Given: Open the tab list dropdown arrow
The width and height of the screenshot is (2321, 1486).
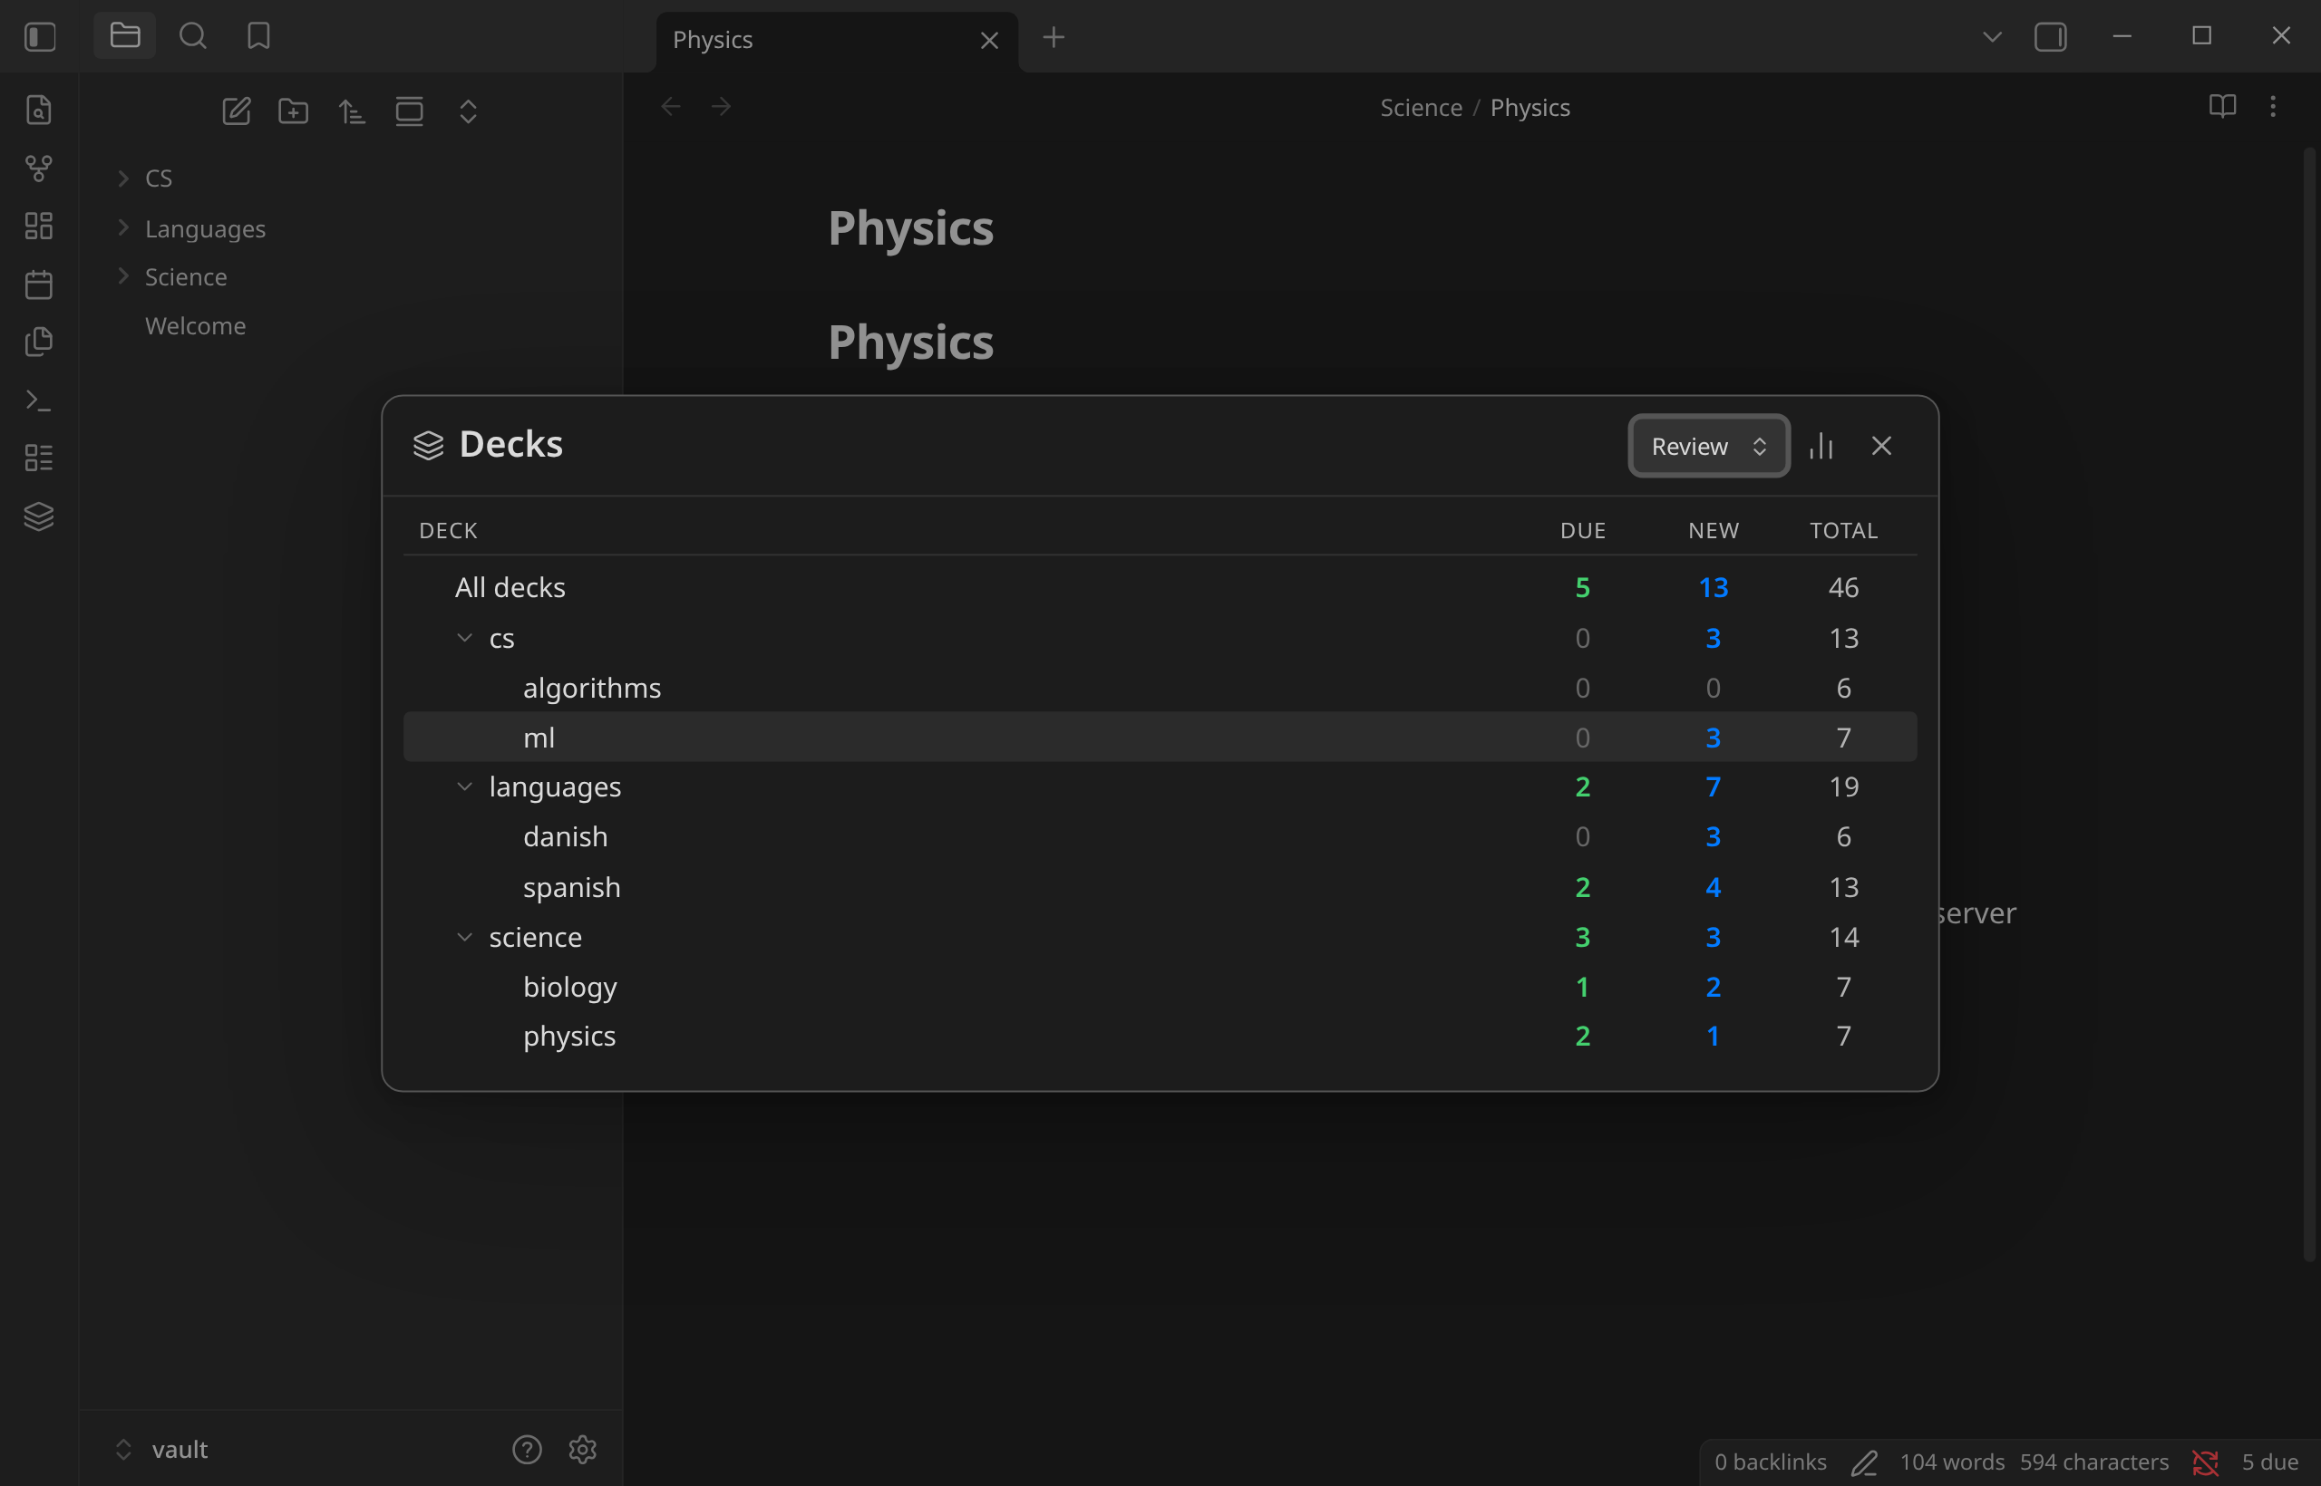Looking at the screenshot, I should pyautogui.click(x=1992, y=38).
